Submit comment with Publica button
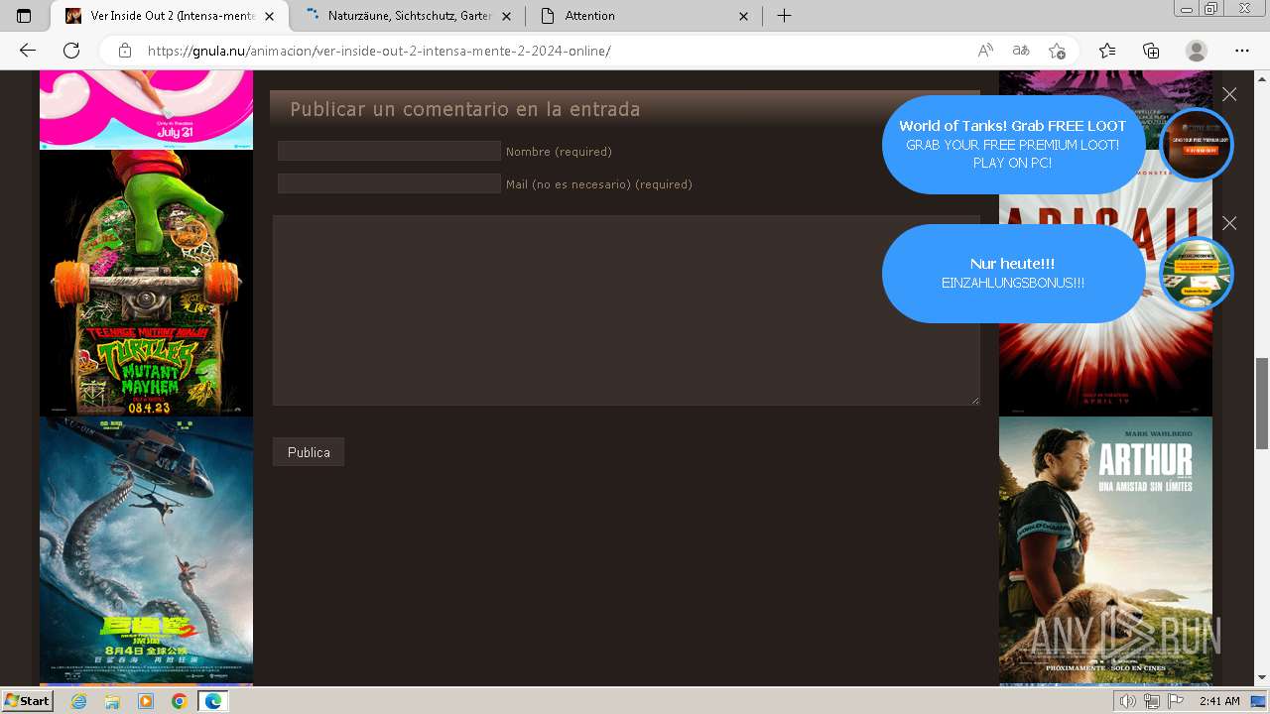 309,452
